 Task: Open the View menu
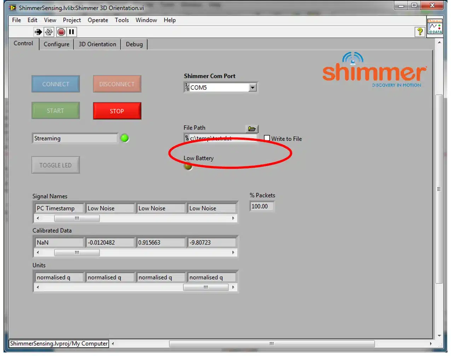[50, 20]
